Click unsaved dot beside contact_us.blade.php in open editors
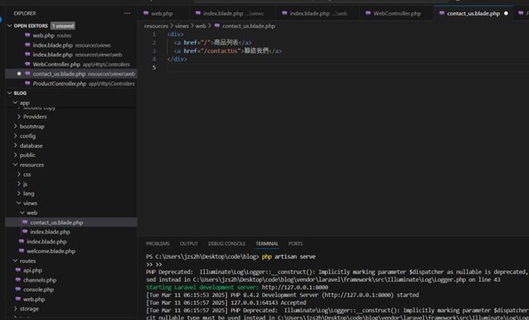Screen dimensions: 529x320 click(x=19, y=73)
